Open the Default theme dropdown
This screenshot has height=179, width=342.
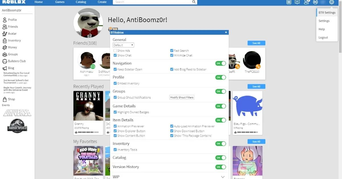123,45
